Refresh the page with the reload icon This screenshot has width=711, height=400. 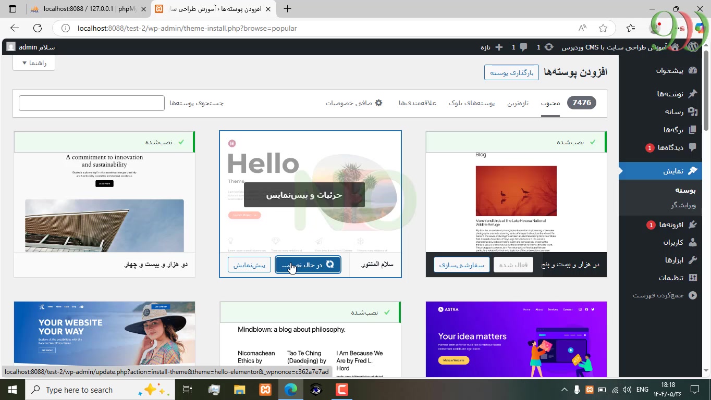38,28
